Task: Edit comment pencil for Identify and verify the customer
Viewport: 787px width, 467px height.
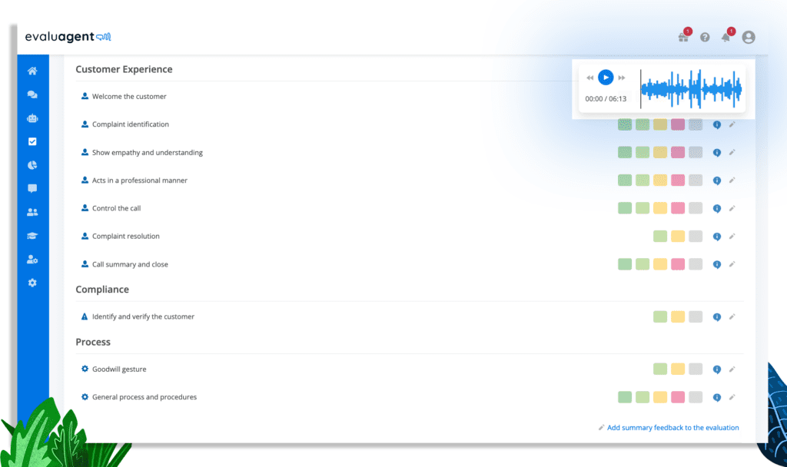Action: pos(732,316)
